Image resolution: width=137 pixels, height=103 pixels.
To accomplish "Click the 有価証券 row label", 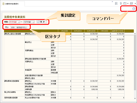I will 28,70.
